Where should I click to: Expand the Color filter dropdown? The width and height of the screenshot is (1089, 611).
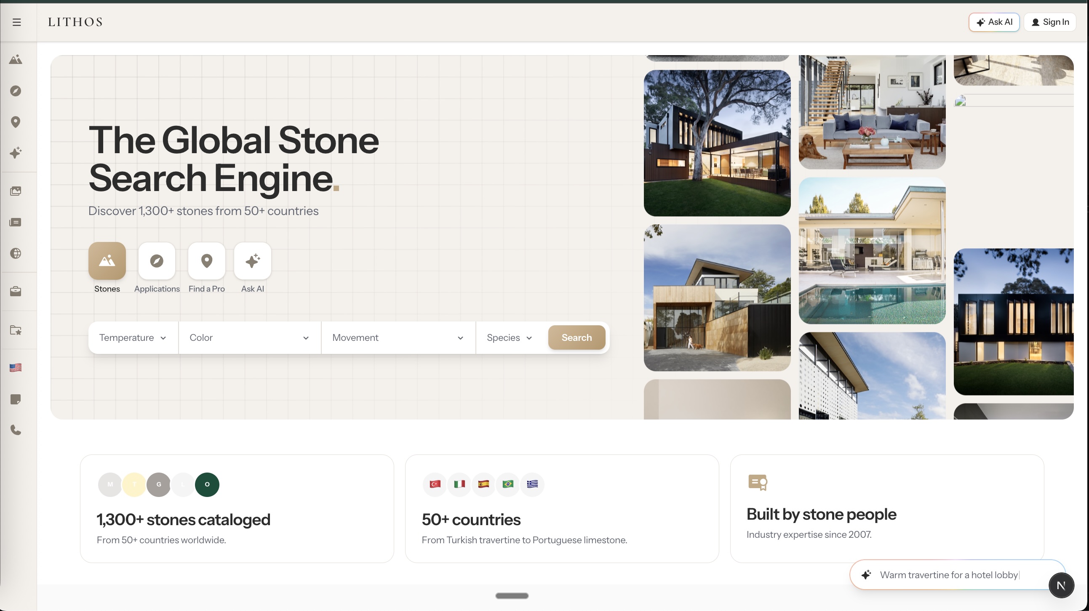[x=249, y=337]
